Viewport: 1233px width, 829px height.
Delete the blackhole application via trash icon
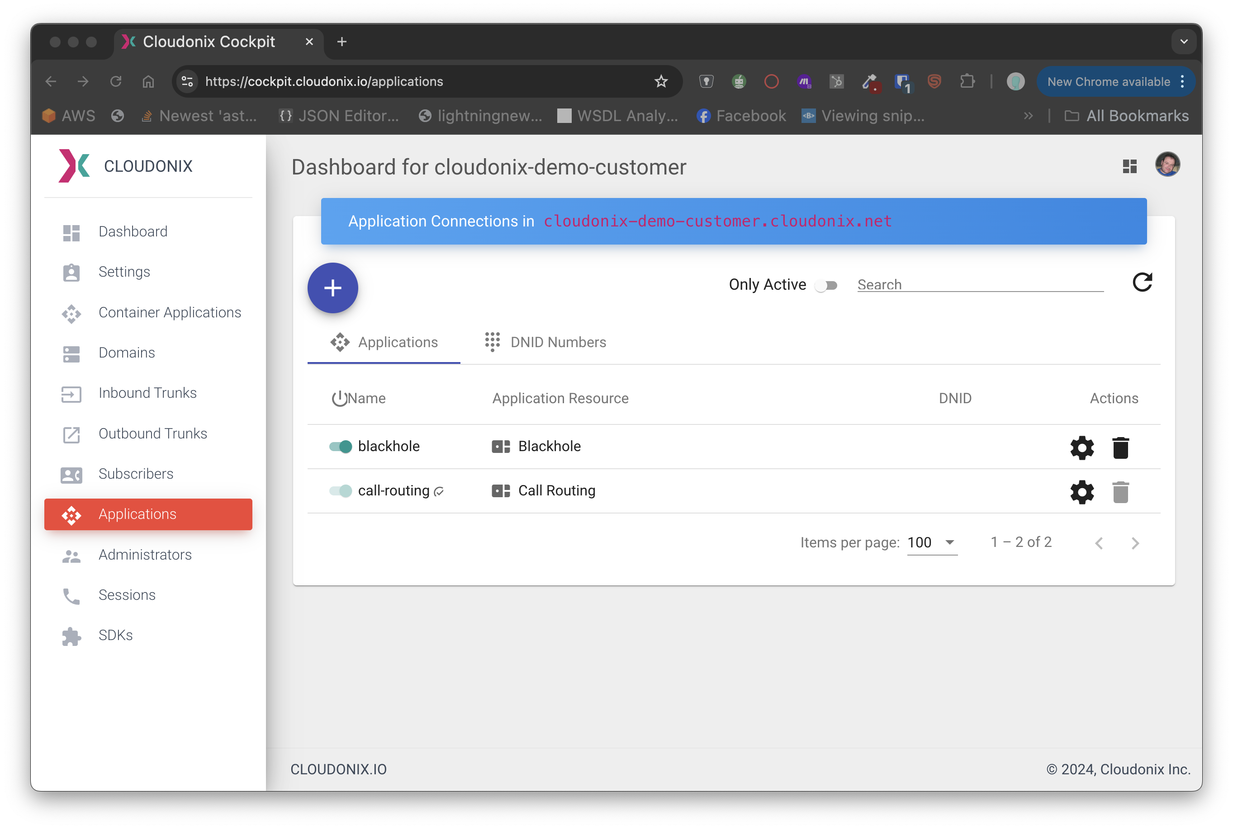pyautogui.click(x=1120, y=448)
